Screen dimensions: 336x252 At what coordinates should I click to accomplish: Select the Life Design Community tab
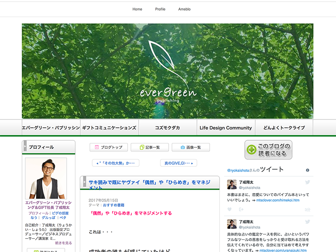pos(226,128)
